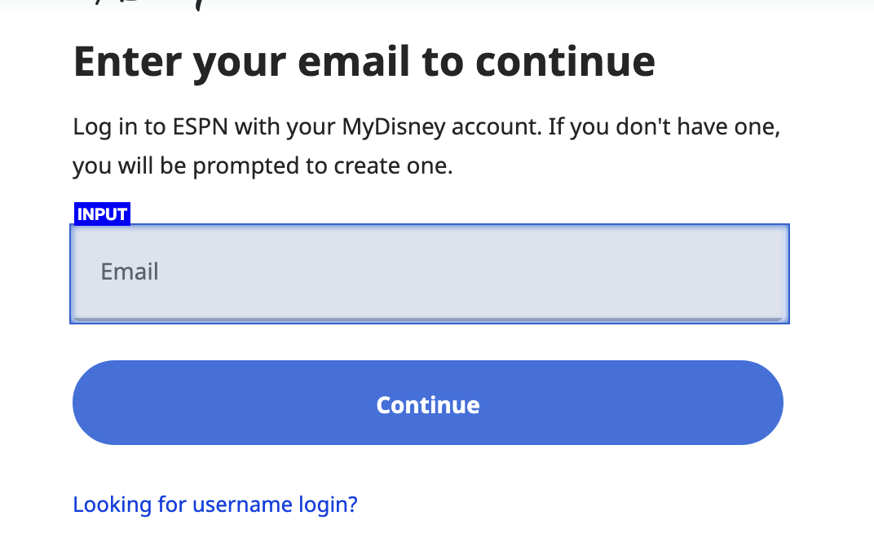Click the "Email" placeholder text
The height and width of the screenshot is (551, 874).
pyautogui.click(x=130, y=271)
